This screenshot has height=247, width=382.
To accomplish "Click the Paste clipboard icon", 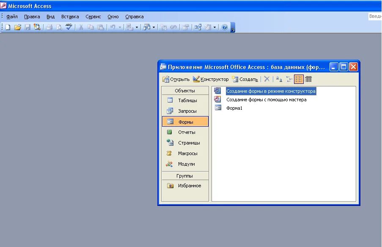I will (101, 27).
